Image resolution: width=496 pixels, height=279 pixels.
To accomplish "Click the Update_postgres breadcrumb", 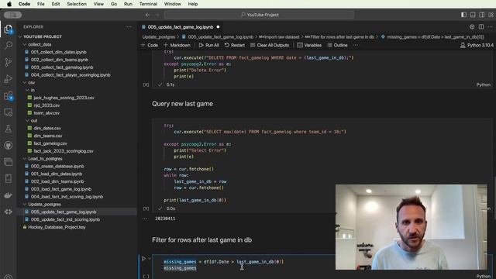I will coord(159,37).
